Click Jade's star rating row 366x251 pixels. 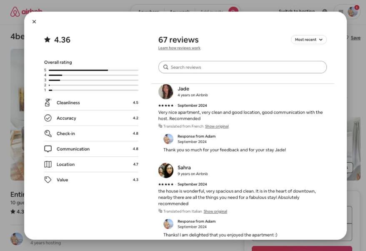(x=166, y=105)
